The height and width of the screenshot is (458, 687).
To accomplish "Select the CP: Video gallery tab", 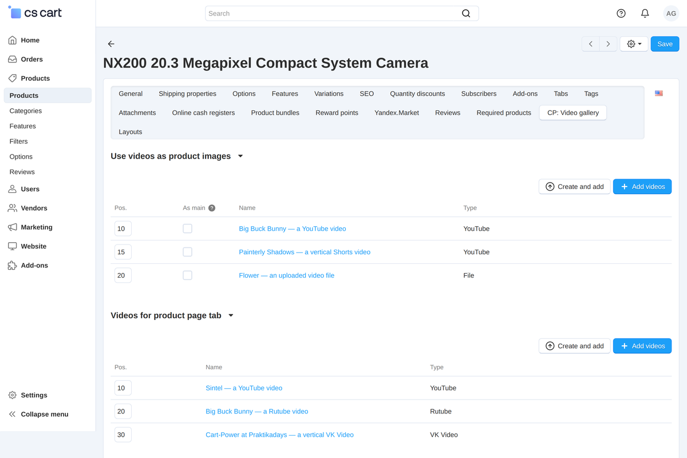I will coord(573,113).
